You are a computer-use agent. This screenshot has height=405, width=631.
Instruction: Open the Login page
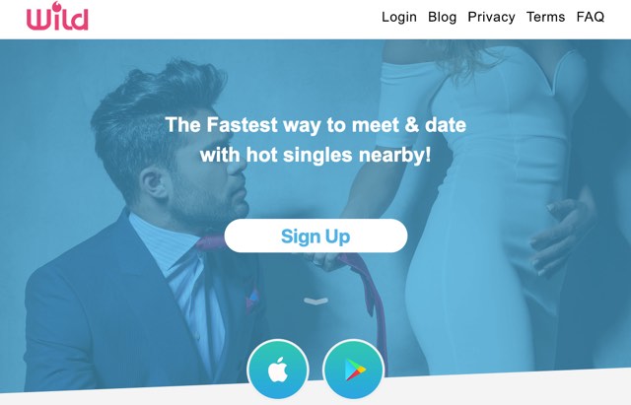(398, 17)
